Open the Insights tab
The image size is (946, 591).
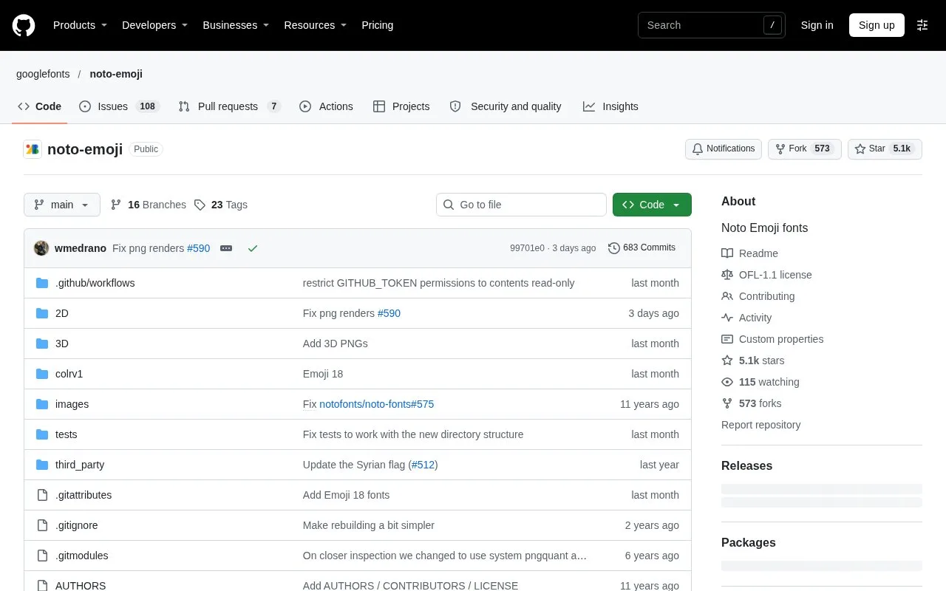coord(610,106)
